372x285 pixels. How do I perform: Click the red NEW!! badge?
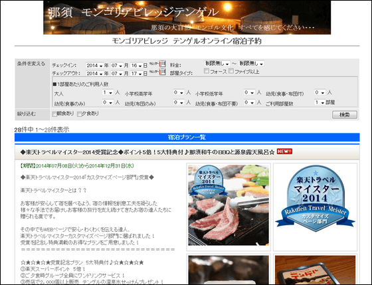click(x=284, y=151)
